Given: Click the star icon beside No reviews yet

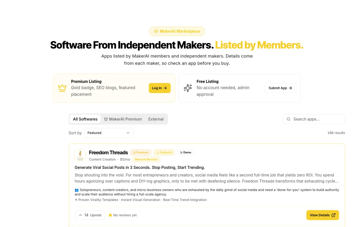Looking at the screenshot, I should [110, 215].
